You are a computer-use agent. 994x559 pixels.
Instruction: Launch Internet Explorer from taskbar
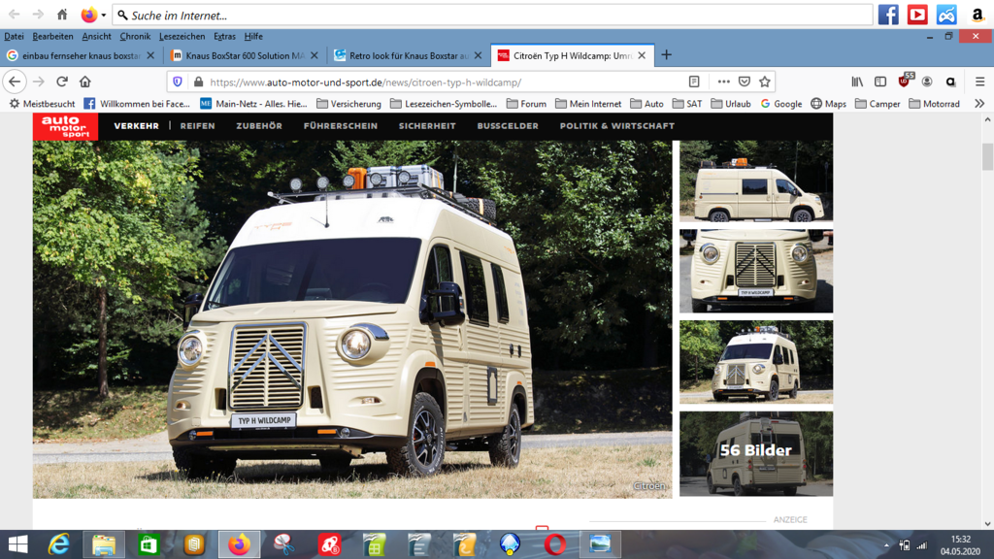[x=59, y=544]
